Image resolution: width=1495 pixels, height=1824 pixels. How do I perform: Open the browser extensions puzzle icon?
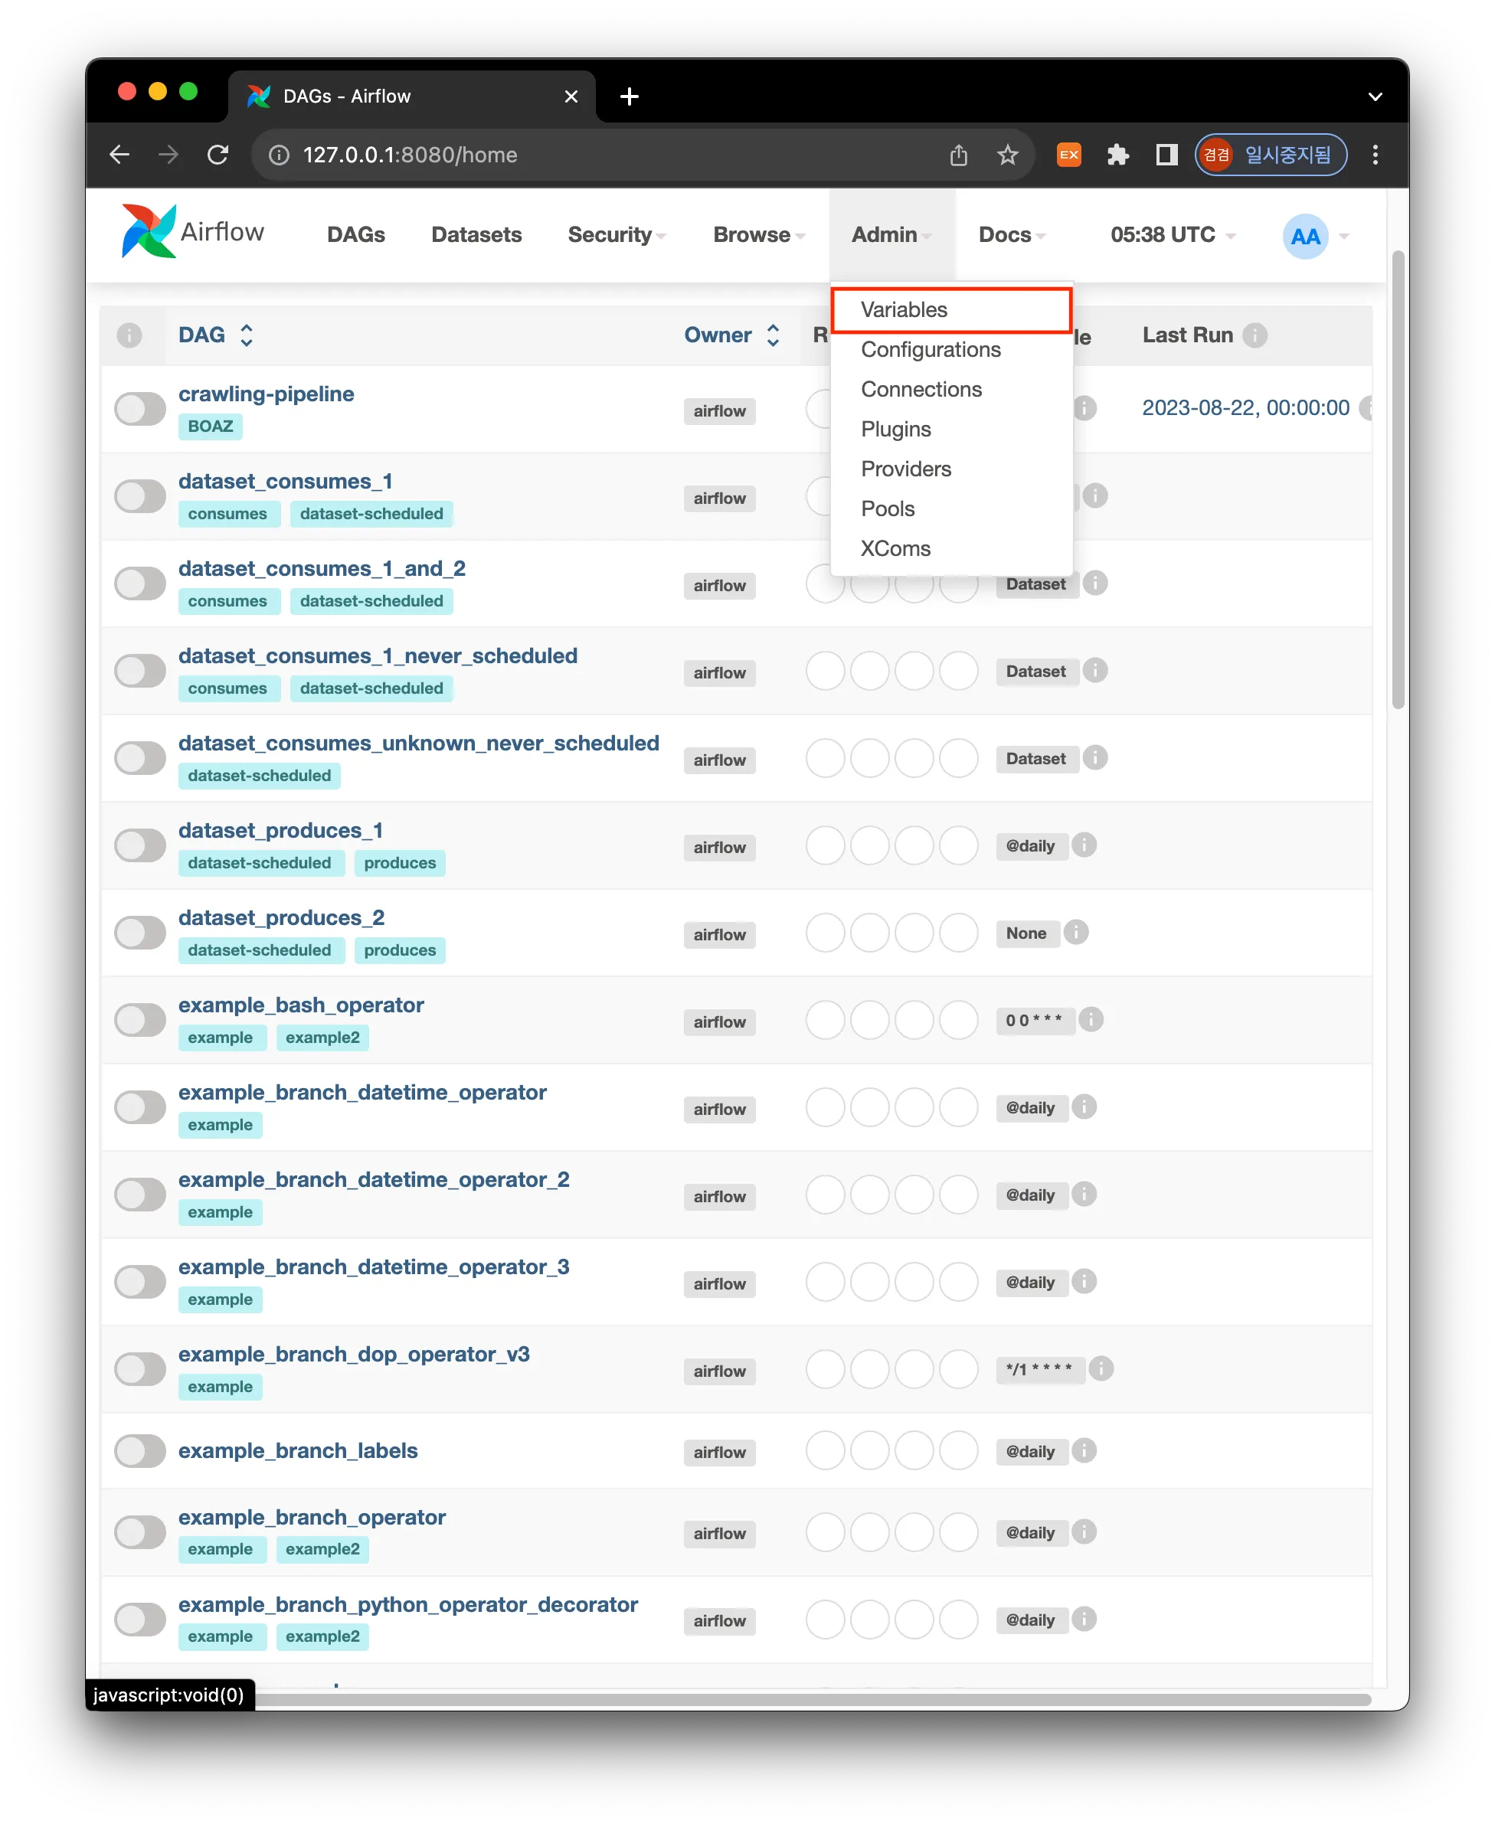[1117, 155]
